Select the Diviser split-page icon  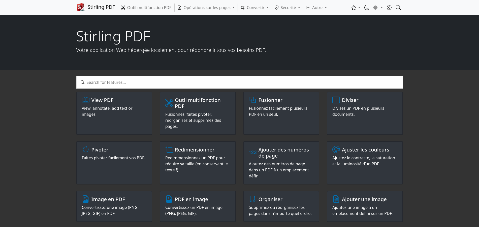[x=336, y=100]
